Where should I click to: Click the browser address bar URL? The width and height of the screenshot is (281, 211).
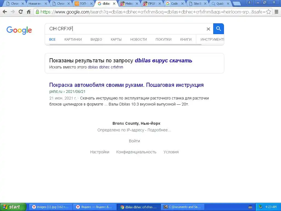coord(153,12)
